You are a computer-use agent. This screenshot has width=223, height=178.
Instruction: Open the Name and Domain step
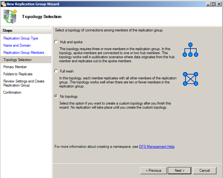coord(17,45)
